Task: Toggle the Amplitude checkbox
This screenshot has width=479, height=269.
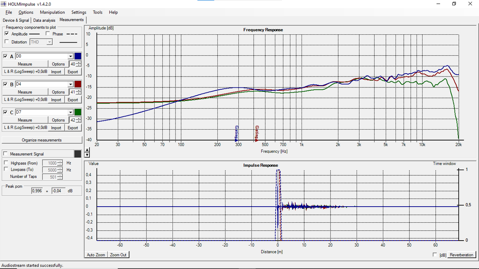Action: pyautogui.click(x=7, y=34)
